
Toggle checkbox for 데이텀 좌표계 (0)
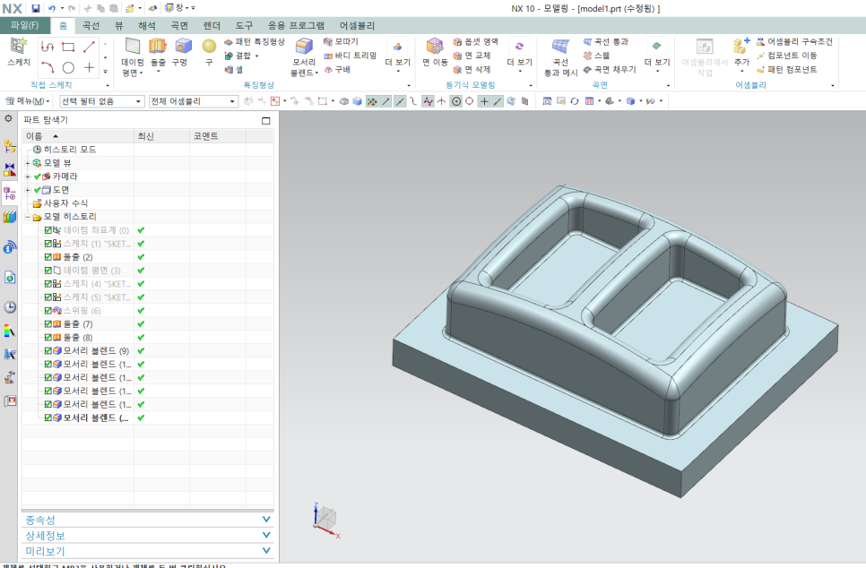pyautogui.click(x=48, y=230)
